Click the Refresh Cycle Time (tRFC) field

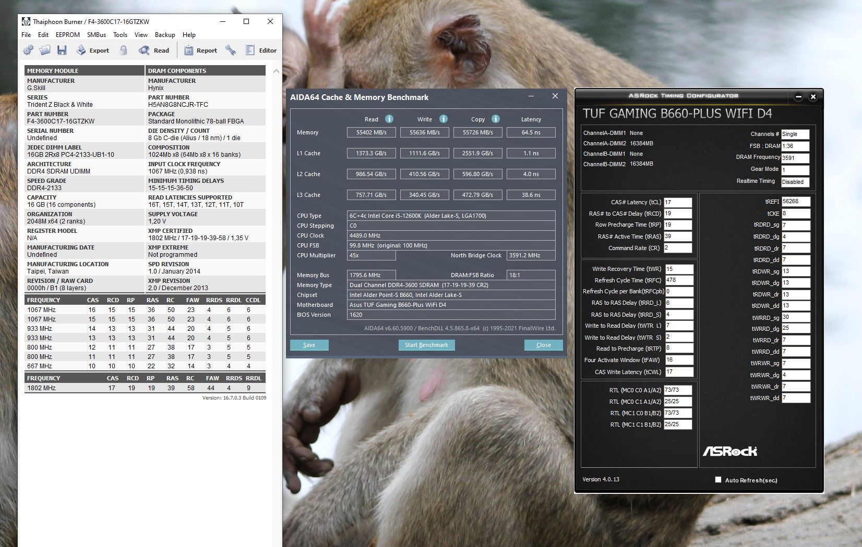tap(679, 280)
